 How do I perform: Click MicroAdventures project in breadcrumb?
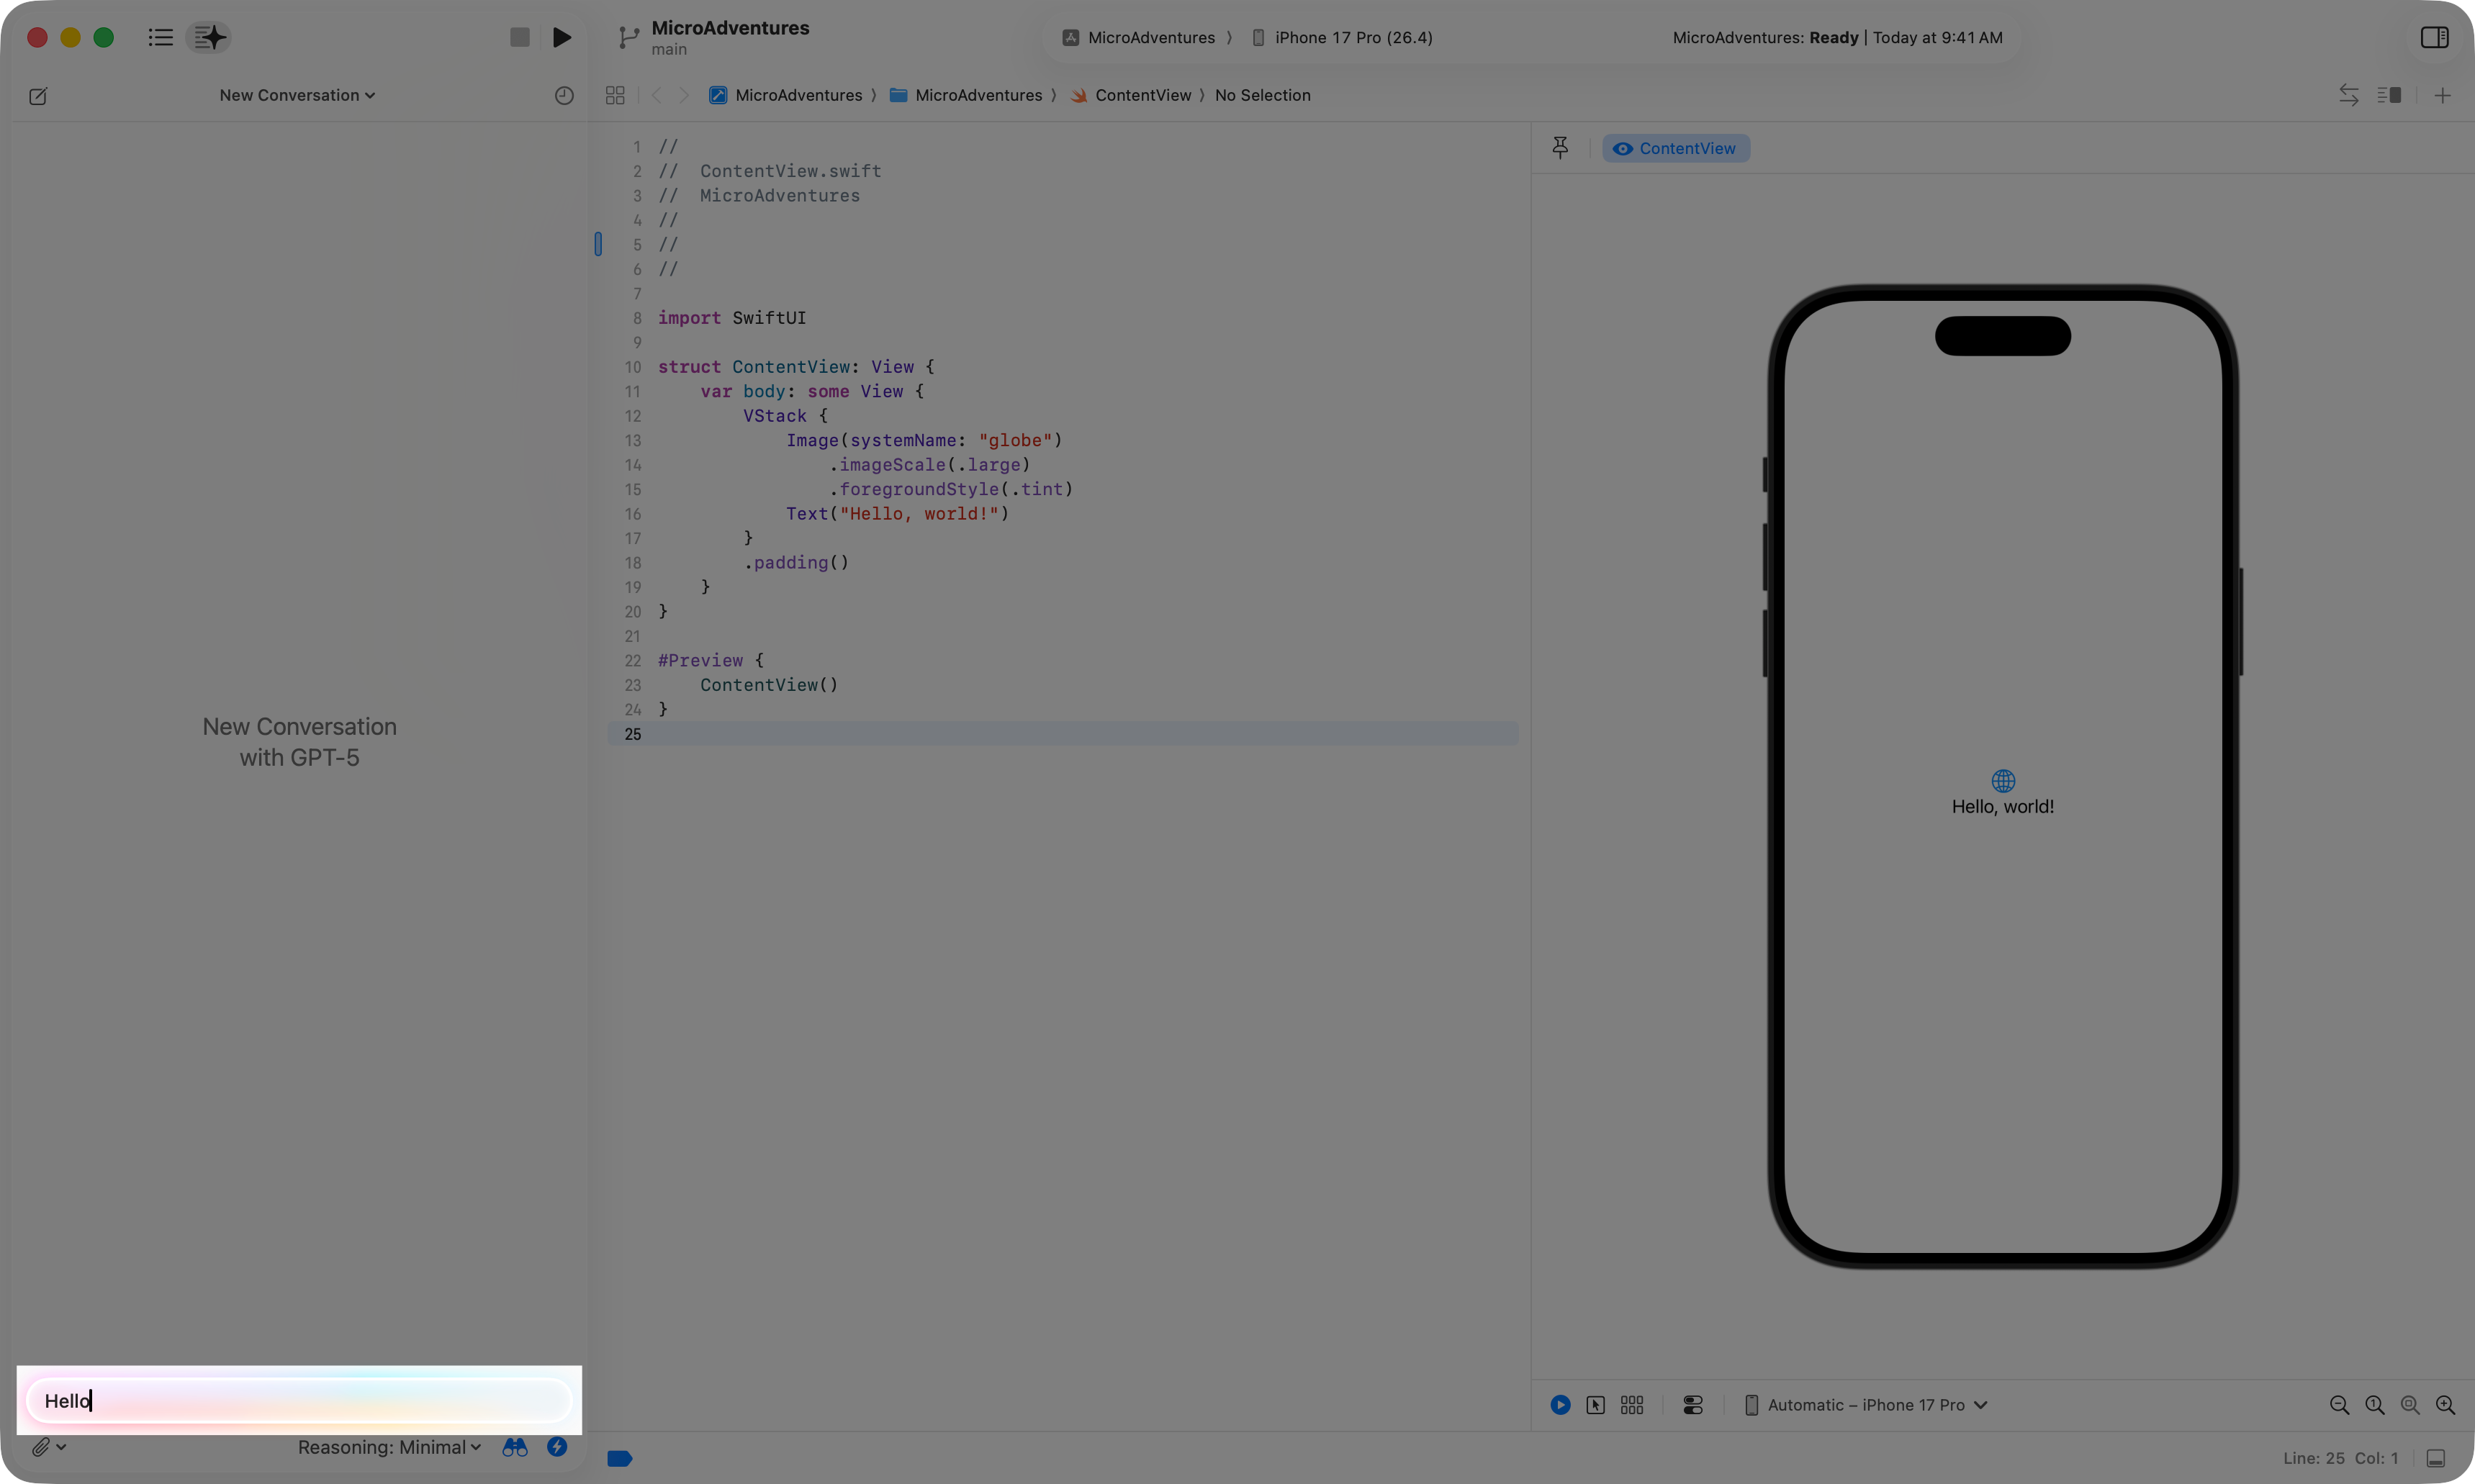click(x=786, y=96)
